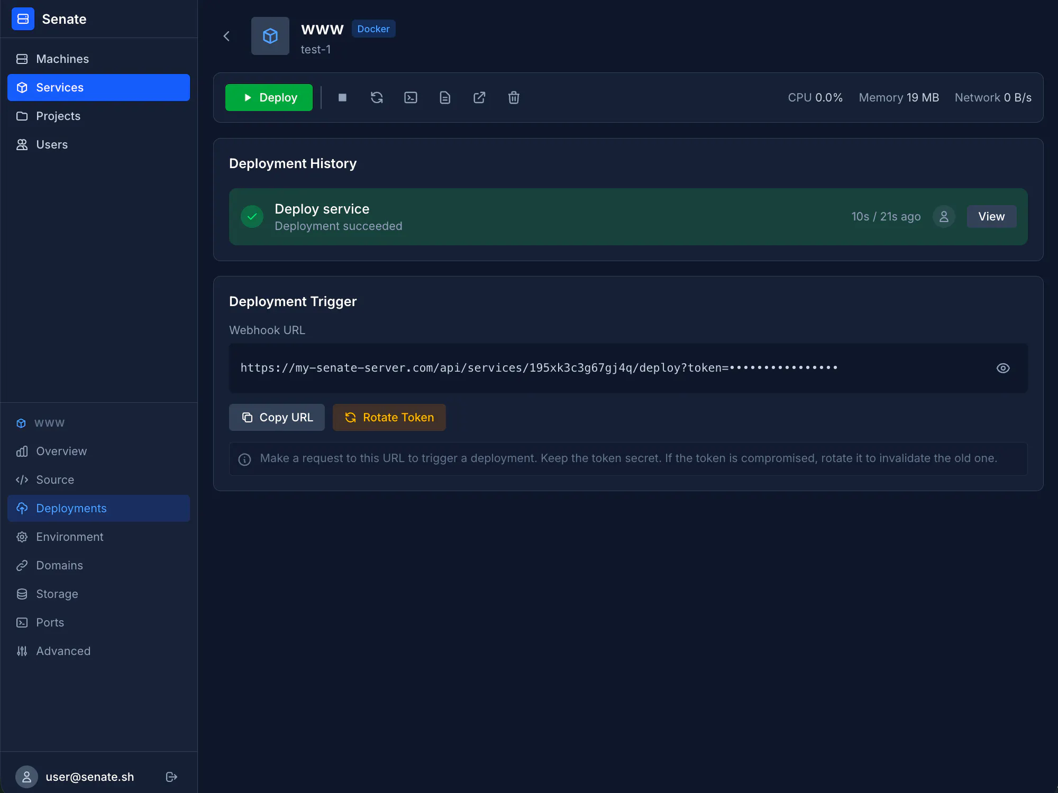
Task: Restart the service with the refresh icon
Action: coord(377,97)
